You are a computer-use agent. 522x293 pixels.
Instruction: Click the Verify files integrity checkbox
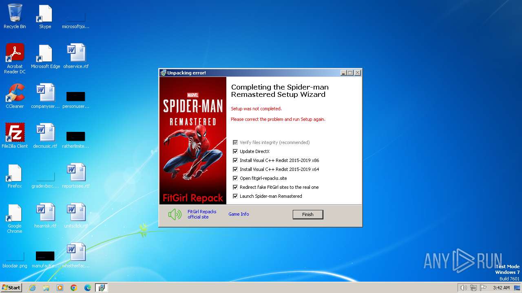click(x=235, y=142)
